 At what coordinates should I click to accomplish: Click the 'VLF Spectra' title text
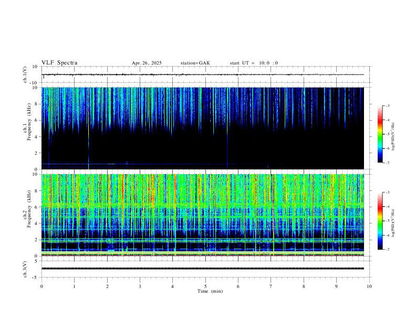(x=59, y=63)
